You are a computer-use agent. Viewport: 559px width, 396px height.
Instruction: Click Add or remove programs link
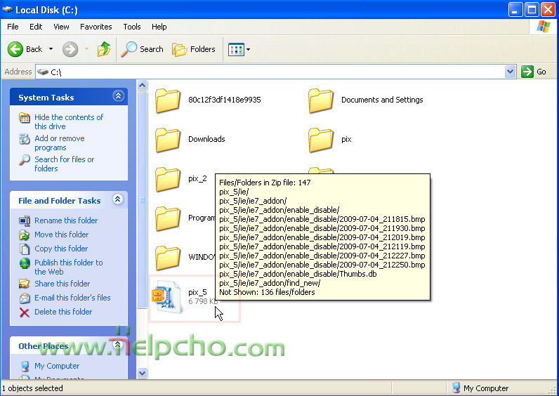coord(60,143)
